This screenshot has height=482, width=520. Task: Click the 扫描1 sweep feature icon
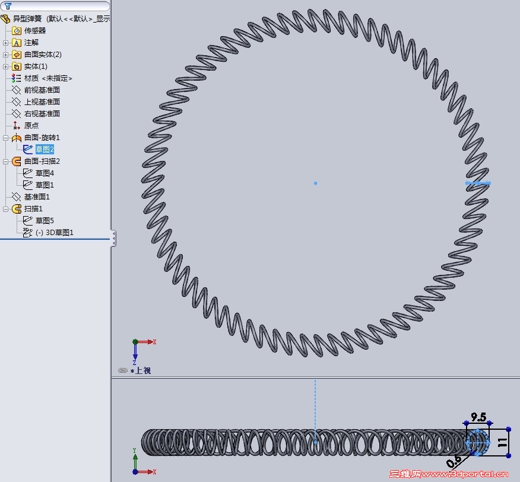[16, 209]
